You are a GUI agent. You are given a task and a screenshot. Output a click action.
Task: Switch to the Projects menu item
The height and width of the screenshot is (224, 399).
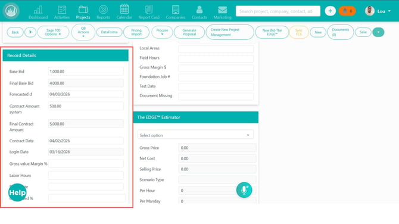[x=83, y=13]
